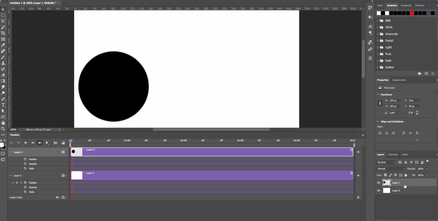This screenshot has height=221, width=438.
Task: Select the Healing Brush tool
Action: (3, 51)
